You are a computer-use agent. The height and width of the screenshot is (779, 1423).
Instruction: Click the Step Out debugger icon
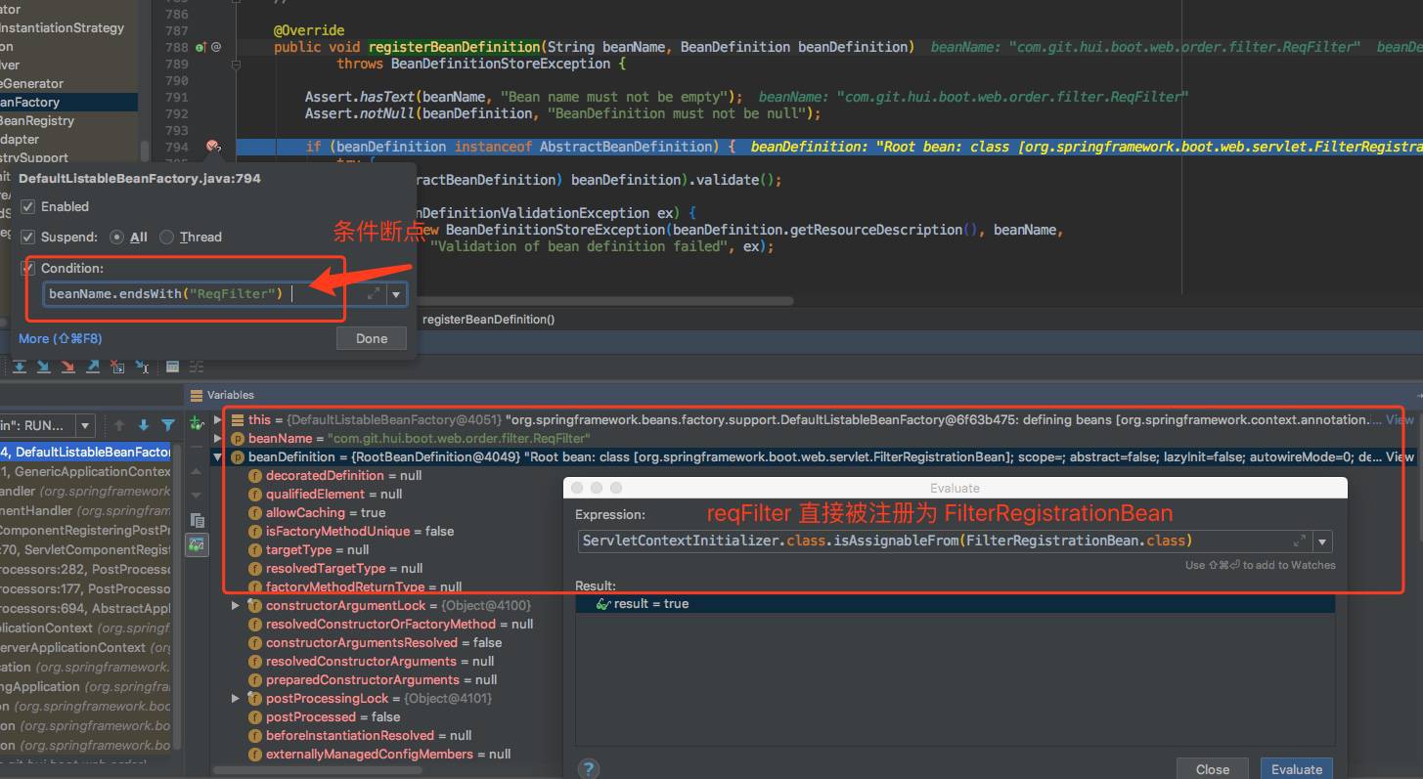coord(94,368)
